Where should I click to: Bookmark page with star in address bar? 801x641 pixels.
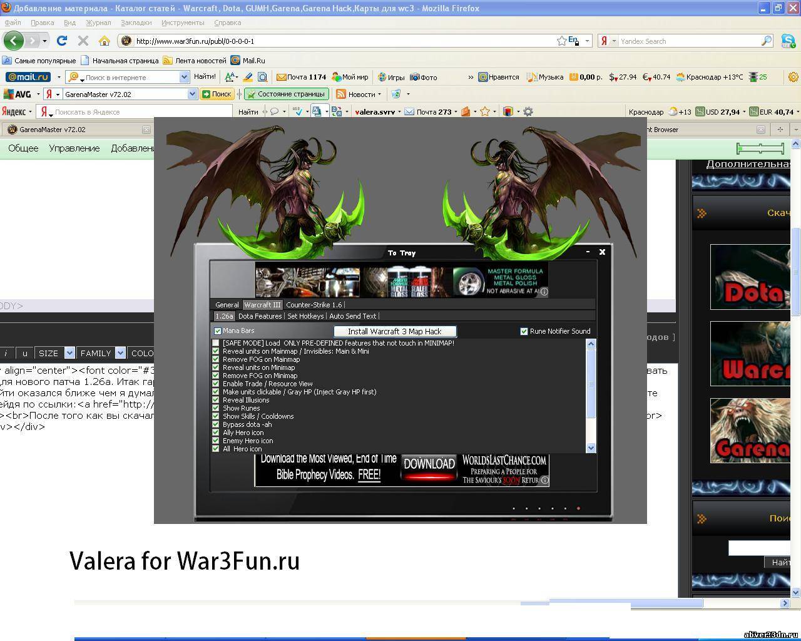pyautogui.click(x=562, y=41)
